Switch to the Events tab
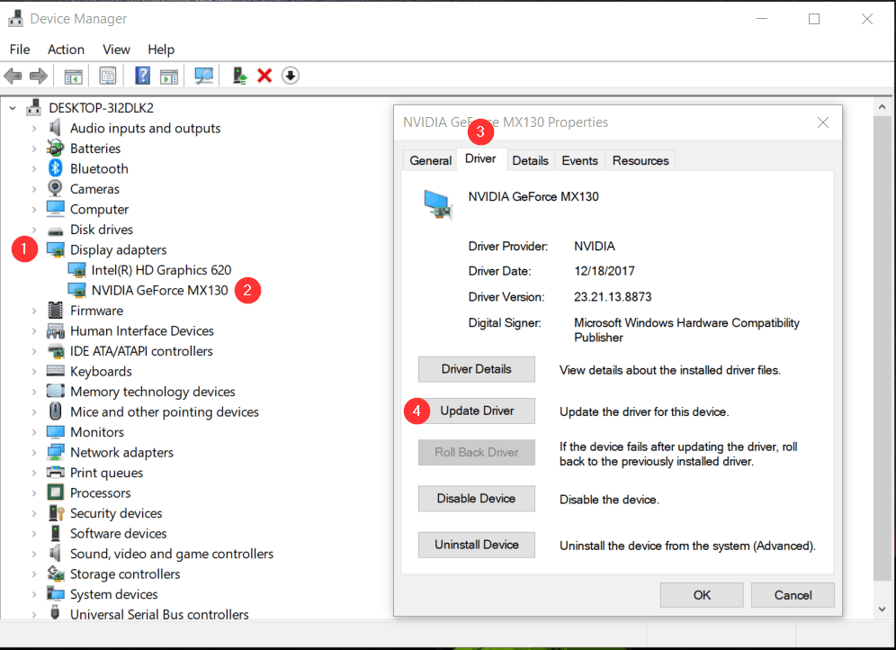The height and width of the screenshot is (650, 896). tap(579, 160)
